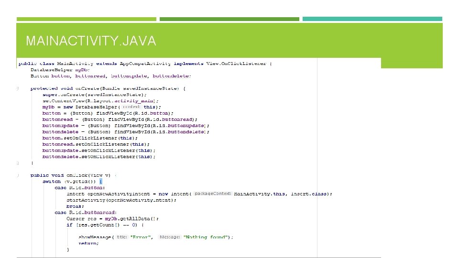
Task: Click the 'Message:' parameter hint
Action: (x=169, y=237)
